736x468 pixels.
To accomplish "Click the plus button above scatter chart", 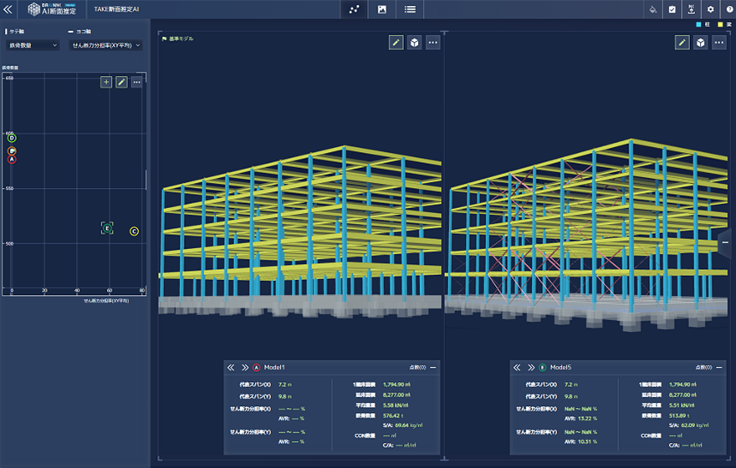I will tap(106, 82).
